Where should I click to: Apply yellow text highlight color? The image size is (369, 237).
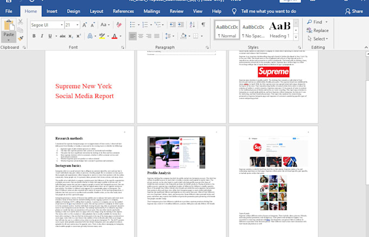click(x=102, y=36)
